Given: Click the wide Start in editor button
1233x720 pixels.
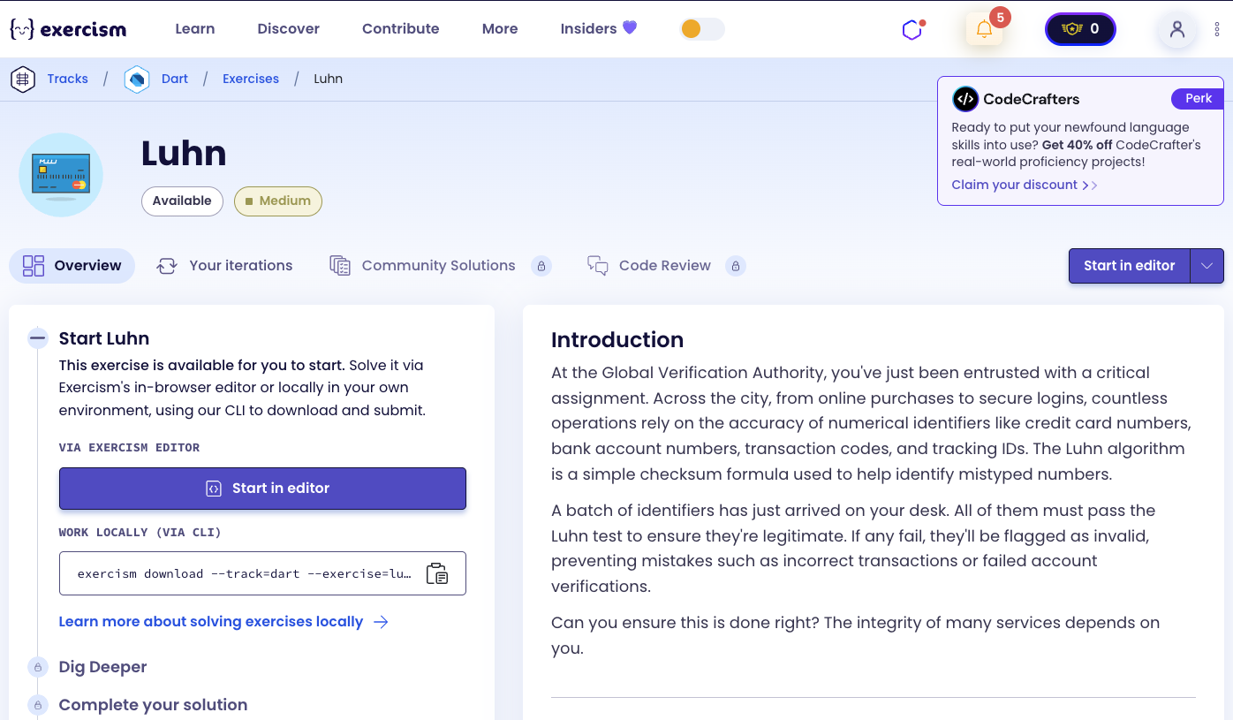Looking at the screenshot, I should pos(262,489).
